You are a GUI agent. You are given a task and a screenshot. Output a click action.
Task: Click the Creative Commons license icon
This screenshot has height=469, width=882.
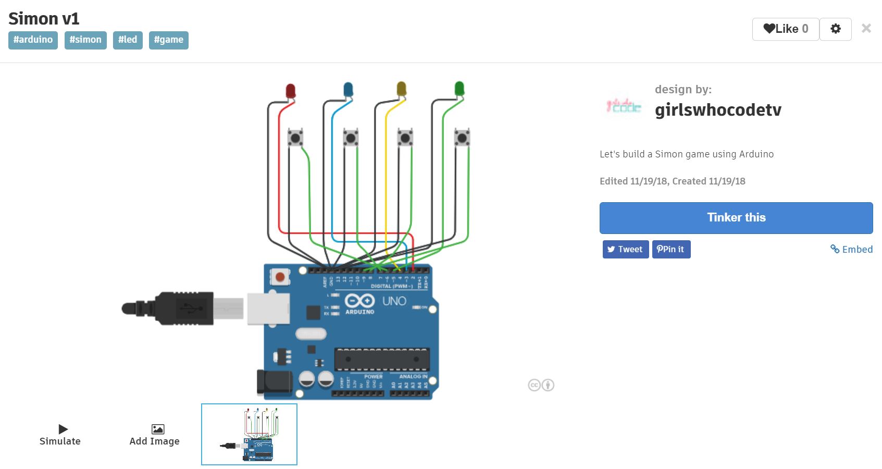pos(533,386)
